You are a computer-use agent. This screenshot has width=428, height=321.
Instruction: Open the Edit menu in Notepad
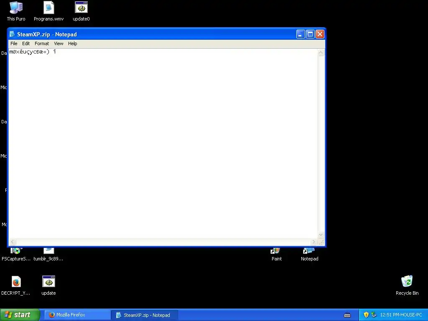click(x=26, y=43)
